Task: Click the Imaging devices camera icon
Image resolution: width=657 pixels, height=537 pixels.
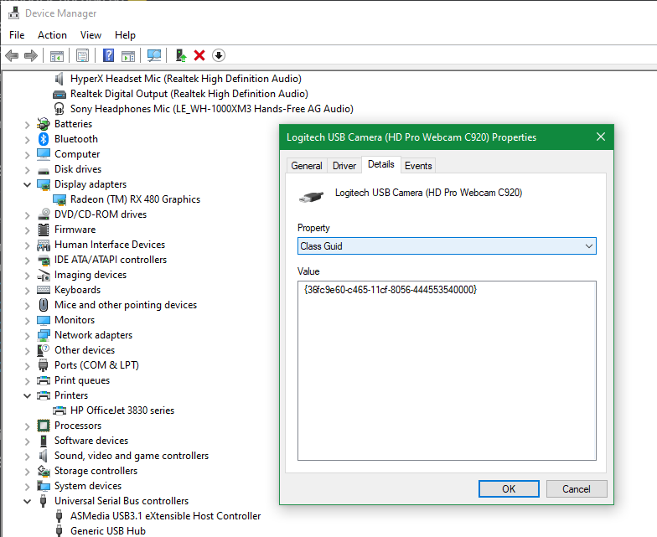Action: click(44, 275)
